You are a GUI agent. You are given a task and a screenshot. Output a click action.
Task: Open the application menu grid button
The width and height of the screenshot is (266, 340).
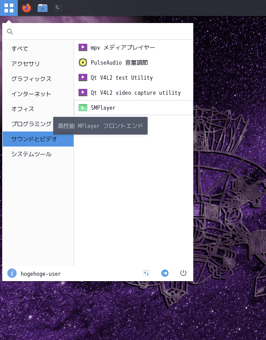(x=9, y=8)
